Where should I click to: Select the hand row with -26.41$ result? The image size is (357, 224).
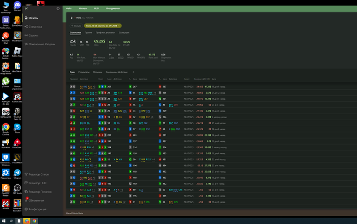[212, 117]
